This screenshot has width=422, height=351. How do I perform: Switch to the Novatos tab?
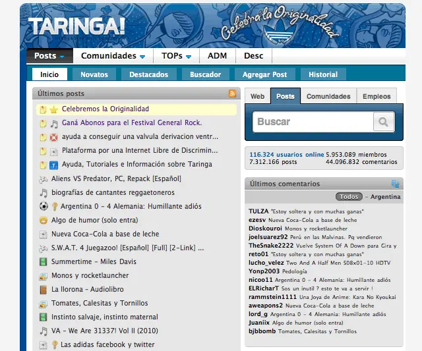(94, 74)
